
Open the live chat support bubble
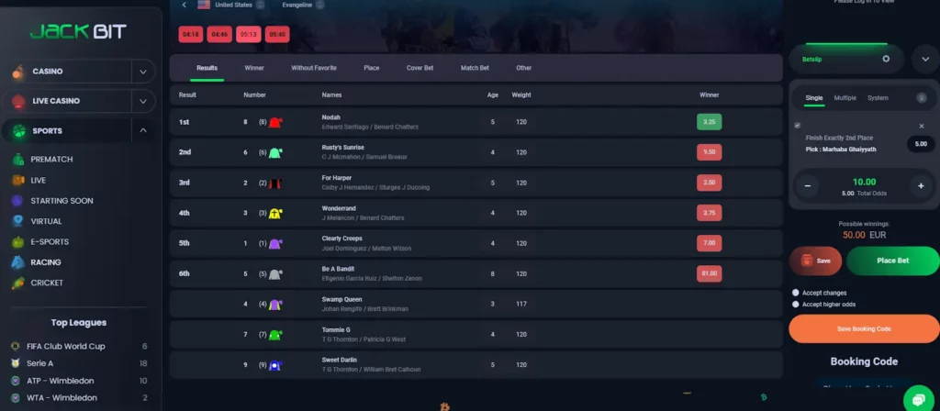pyautogui.click(x=918, y=398)
